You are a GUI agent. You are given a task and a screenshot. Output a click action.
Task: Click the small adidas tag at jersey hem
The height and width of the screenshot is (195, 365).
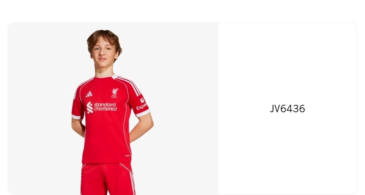pyautogui.click(x=128, y=156)
